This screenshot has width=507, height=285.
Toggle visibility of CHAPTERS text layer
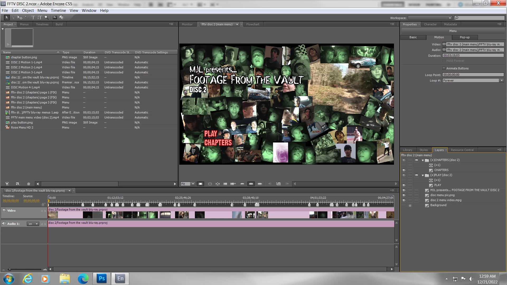click(403, 170)
